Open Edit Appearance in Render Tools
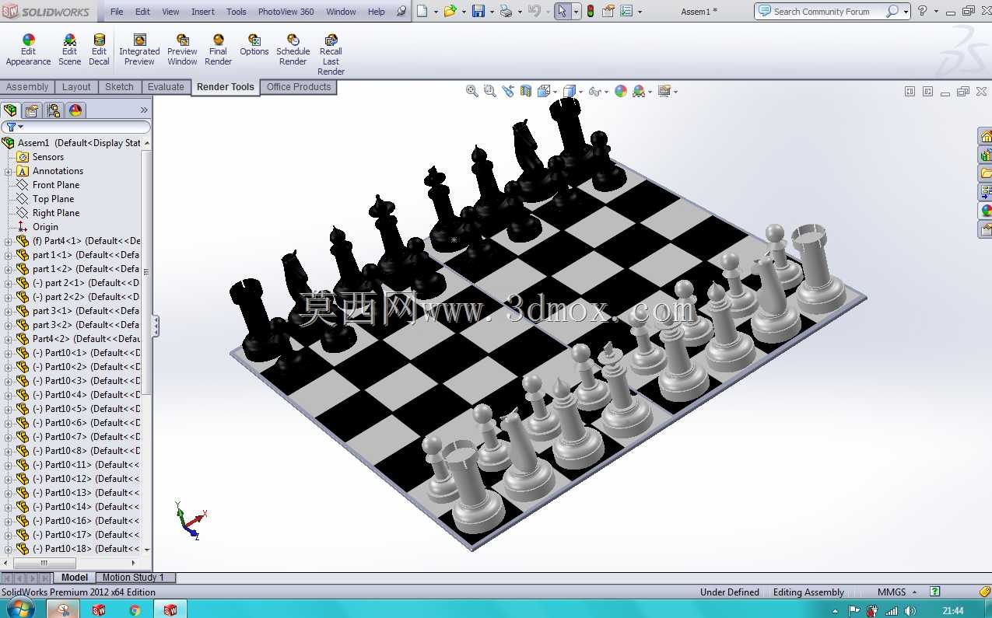Image resolution: width=992 pixels, height=618 pixels. tap(29, 50)
